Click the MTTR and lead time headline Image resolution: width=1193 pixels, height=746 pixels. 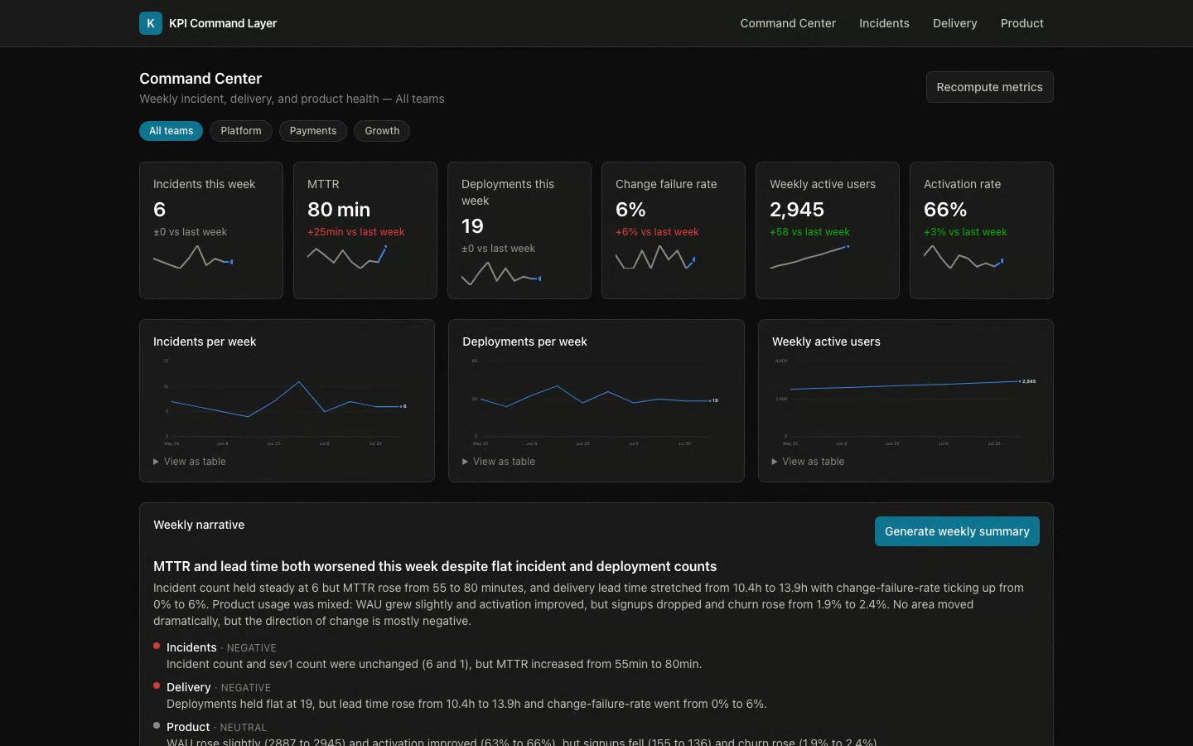click(x=435, y=566)
